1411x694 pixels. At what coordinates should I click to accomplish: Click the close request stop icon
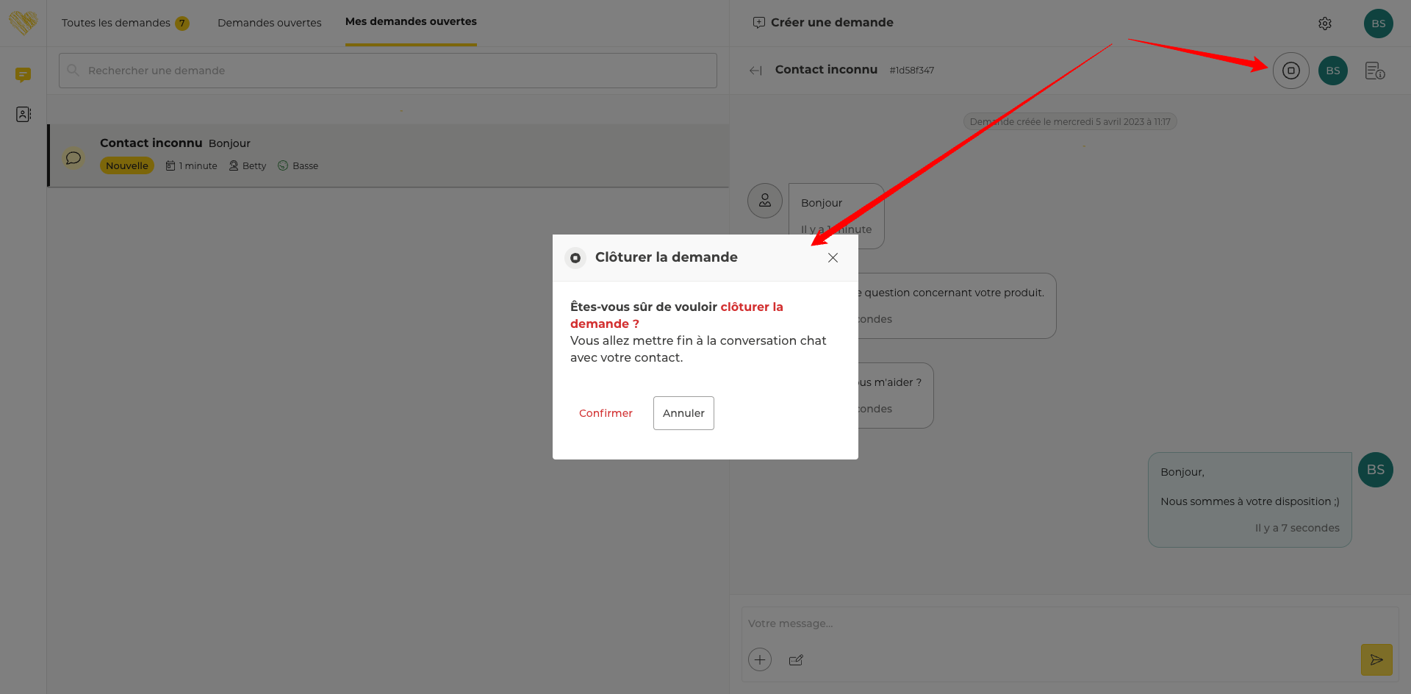pos(1291,71)
